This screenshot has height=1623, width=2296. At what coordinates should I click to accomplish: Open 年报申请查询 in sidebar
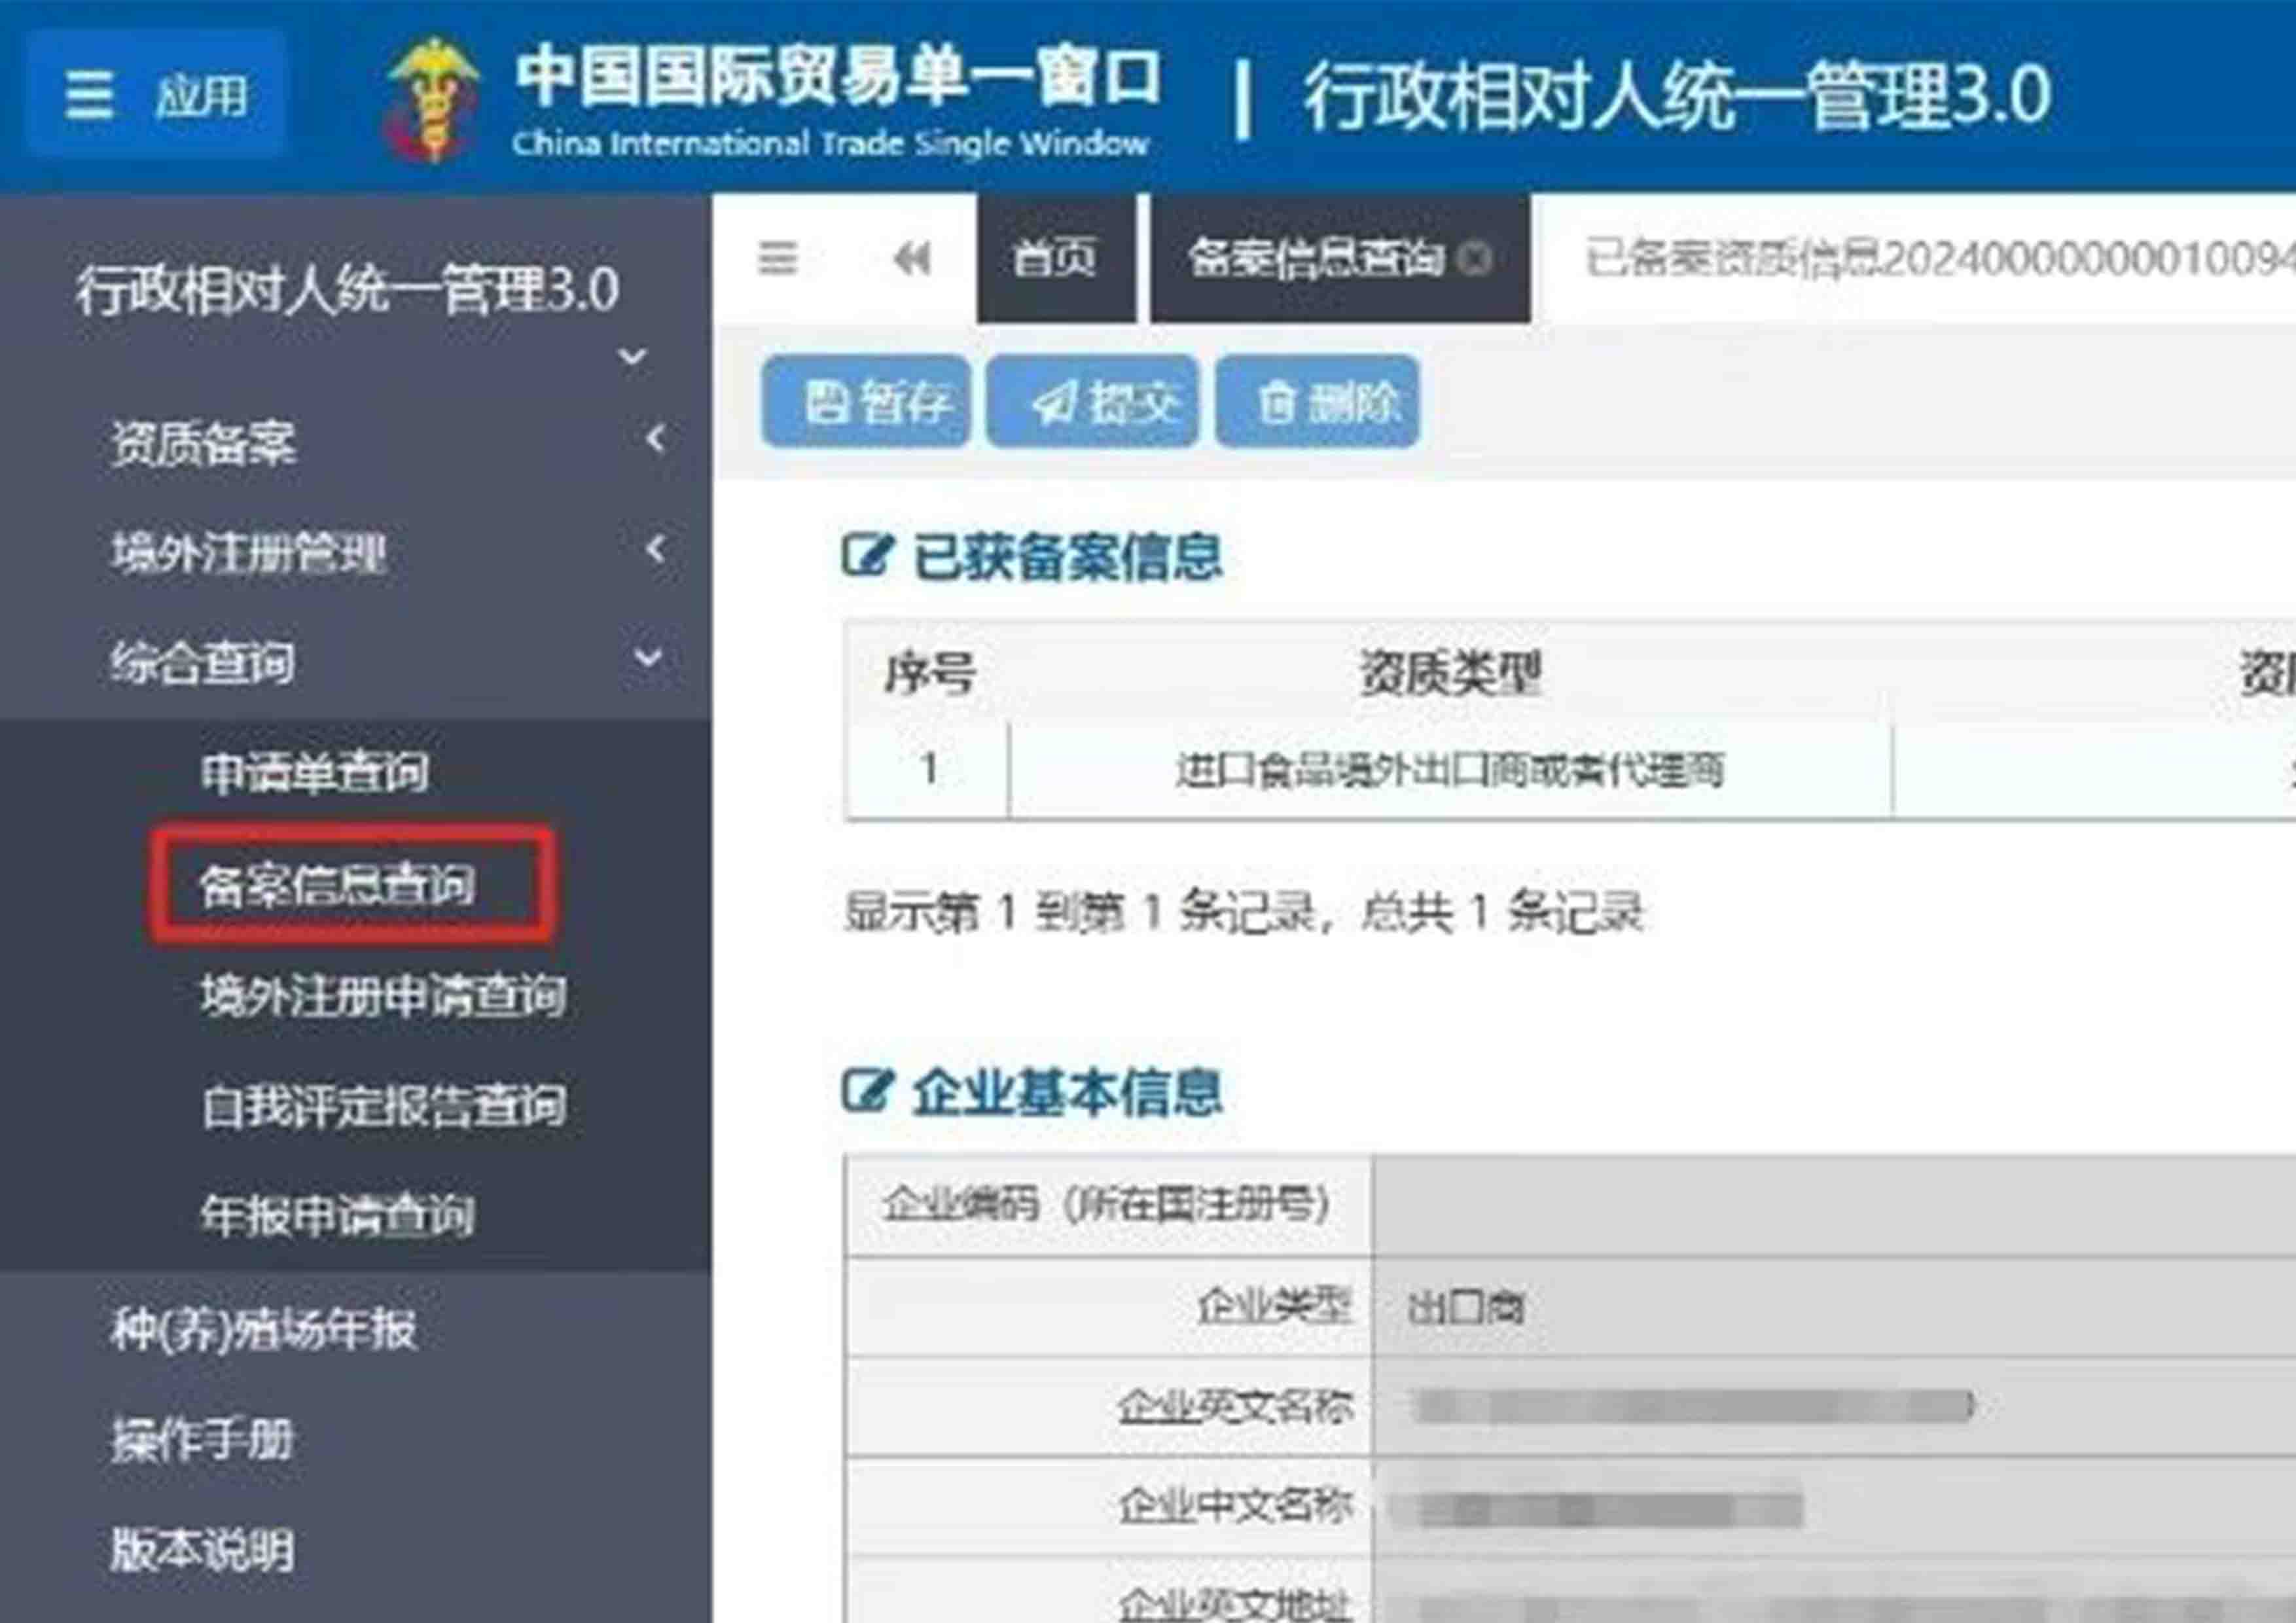coord(338,1216)
